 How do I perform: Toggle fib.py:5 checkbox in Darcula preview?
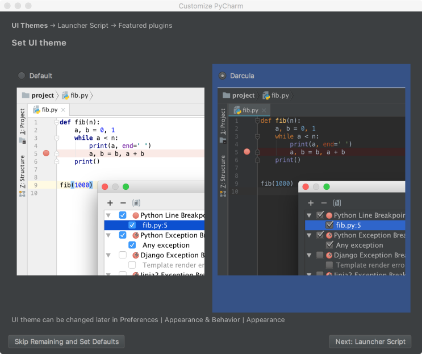tap(329, 225)
